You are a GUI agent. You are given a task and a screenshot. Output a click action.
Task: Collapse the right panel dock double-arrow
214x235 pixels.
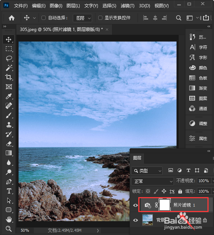pos(209,26)
